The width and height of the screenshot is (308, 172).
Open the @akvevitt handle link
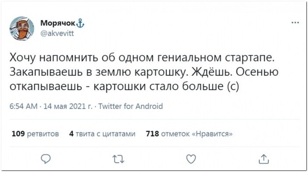57,33
